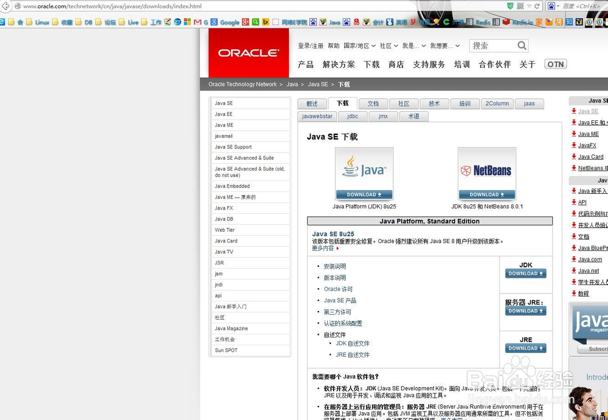Open the JDK 自述文件 link
The width and height of the screenshot is (608, 420).
pos(353,343)
